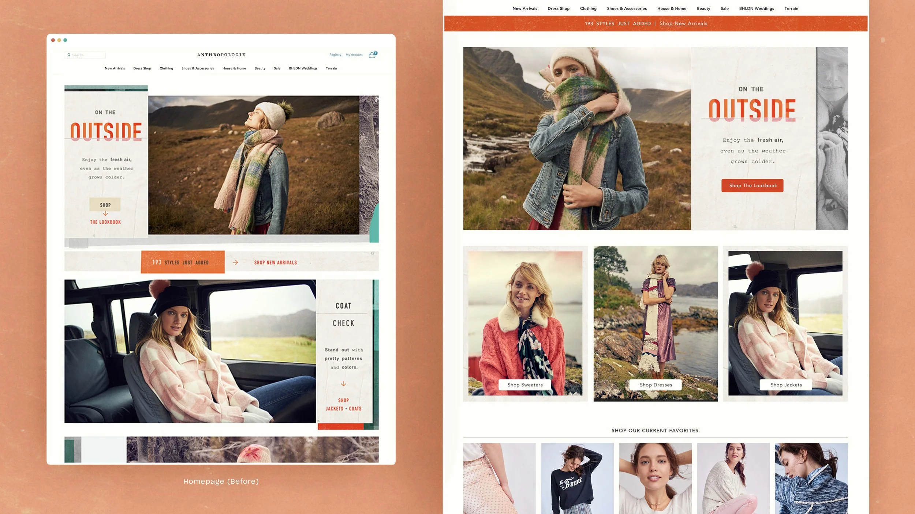Click the Shop Sweaters button
The width and height of the screenshot is (915, 514).
525,385
